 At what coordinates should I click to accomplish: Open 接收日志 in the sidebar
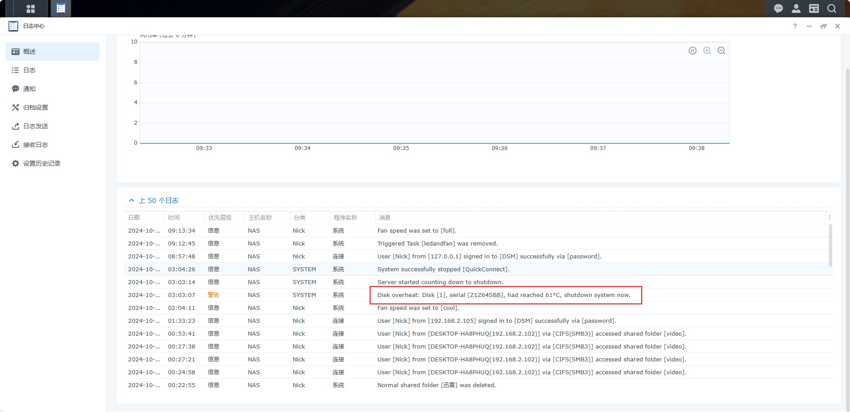tap(52, 145)
